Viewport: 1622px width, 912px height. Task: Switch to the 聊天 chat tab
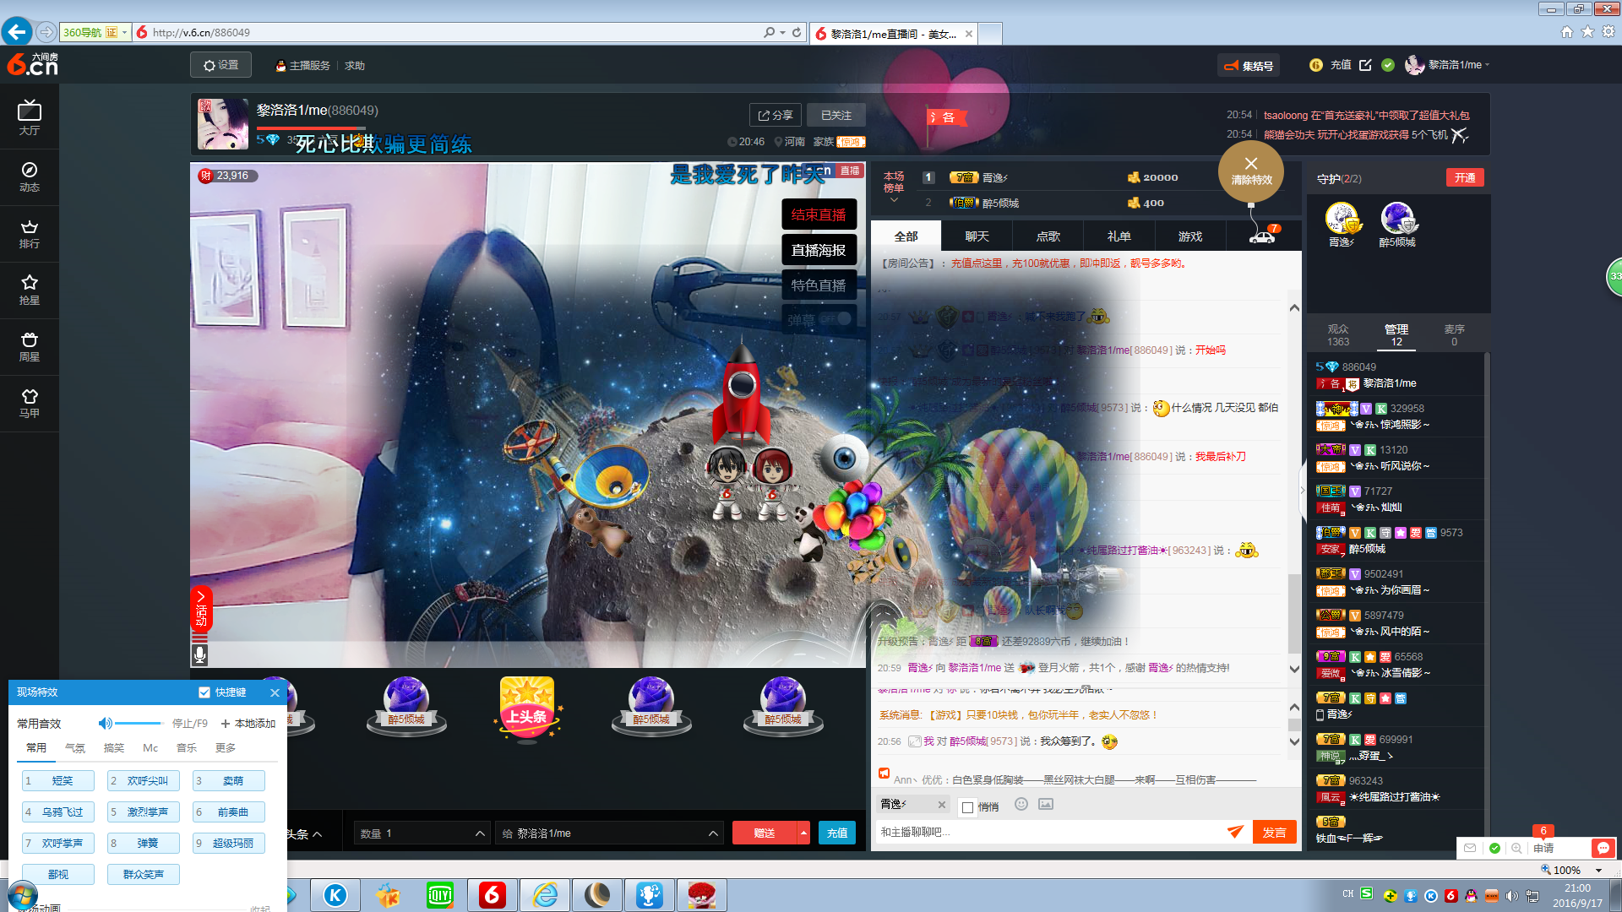coord(977,236)
